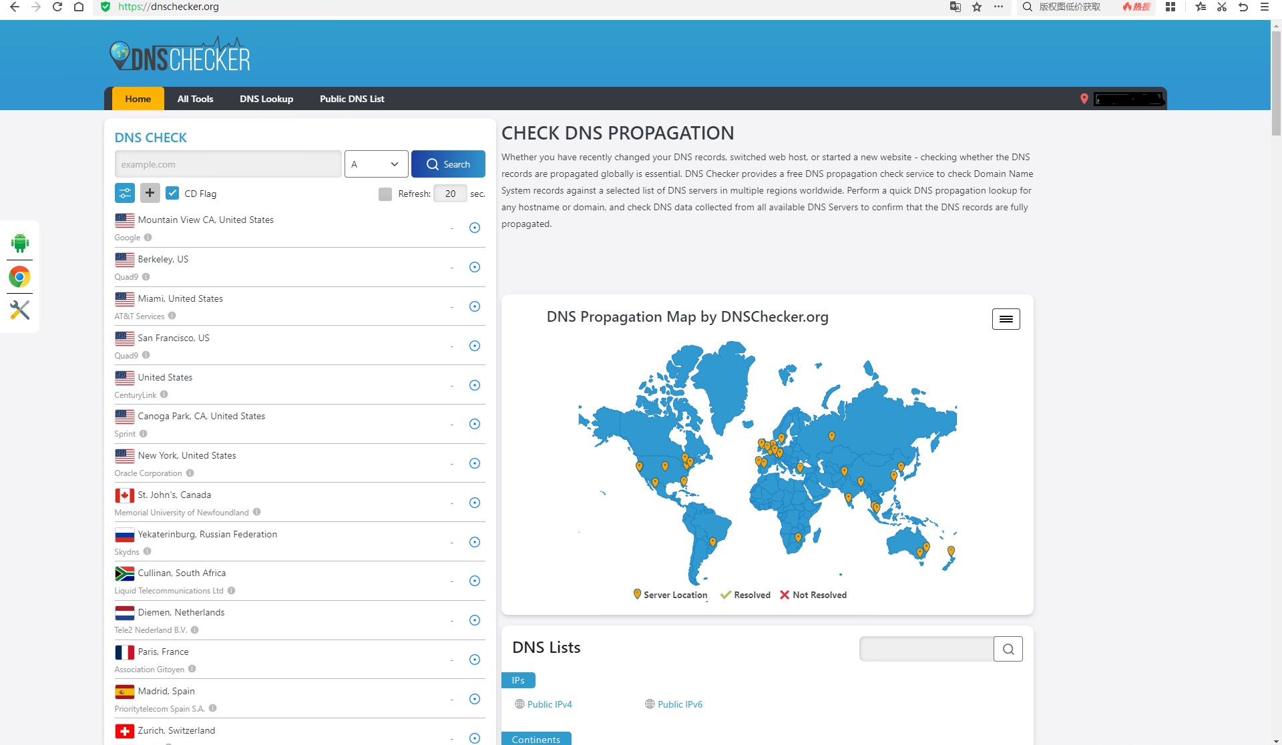Click the Memorial University info icon
This screenshot has height=745, width=1282.
[x=257, y=513]
